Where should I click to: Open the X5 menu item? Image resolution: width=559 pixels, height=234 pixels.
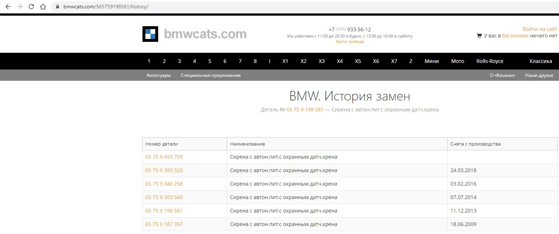click(358, 61)
